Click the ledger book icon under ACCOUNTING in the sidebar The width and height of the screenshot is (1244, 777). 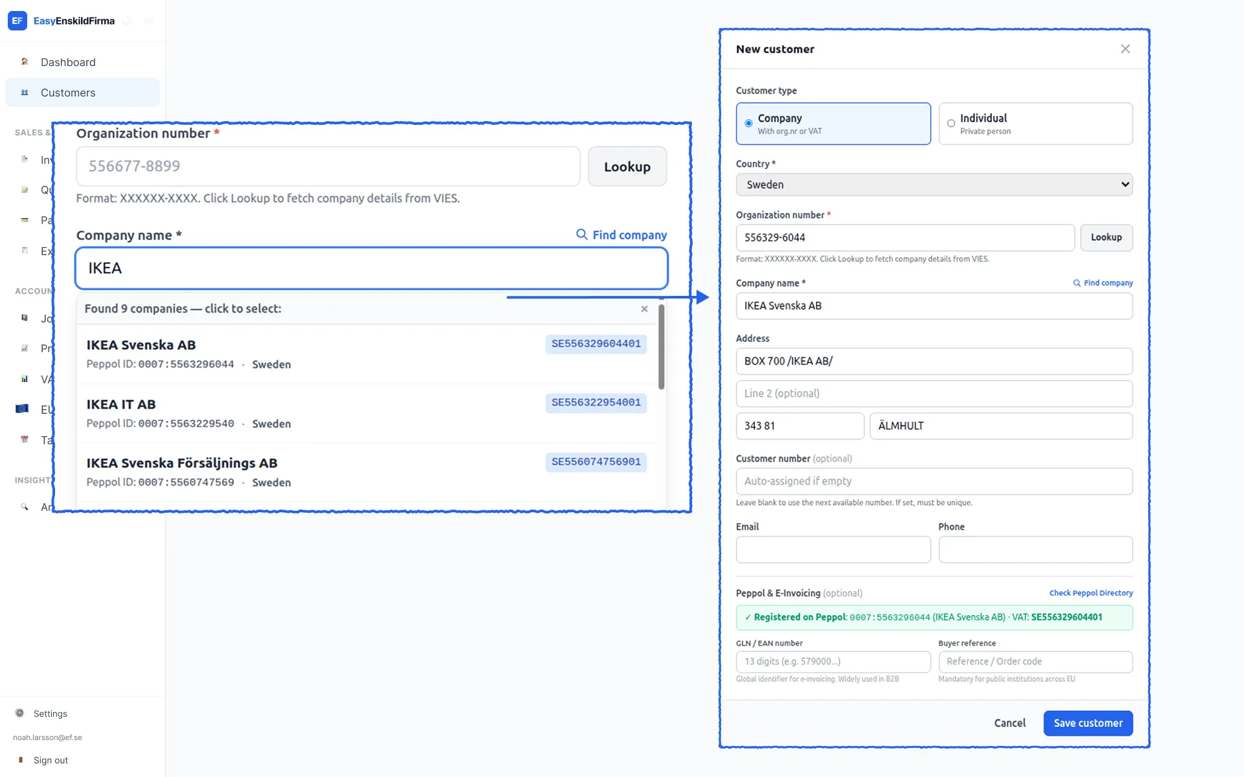(25, 318)
